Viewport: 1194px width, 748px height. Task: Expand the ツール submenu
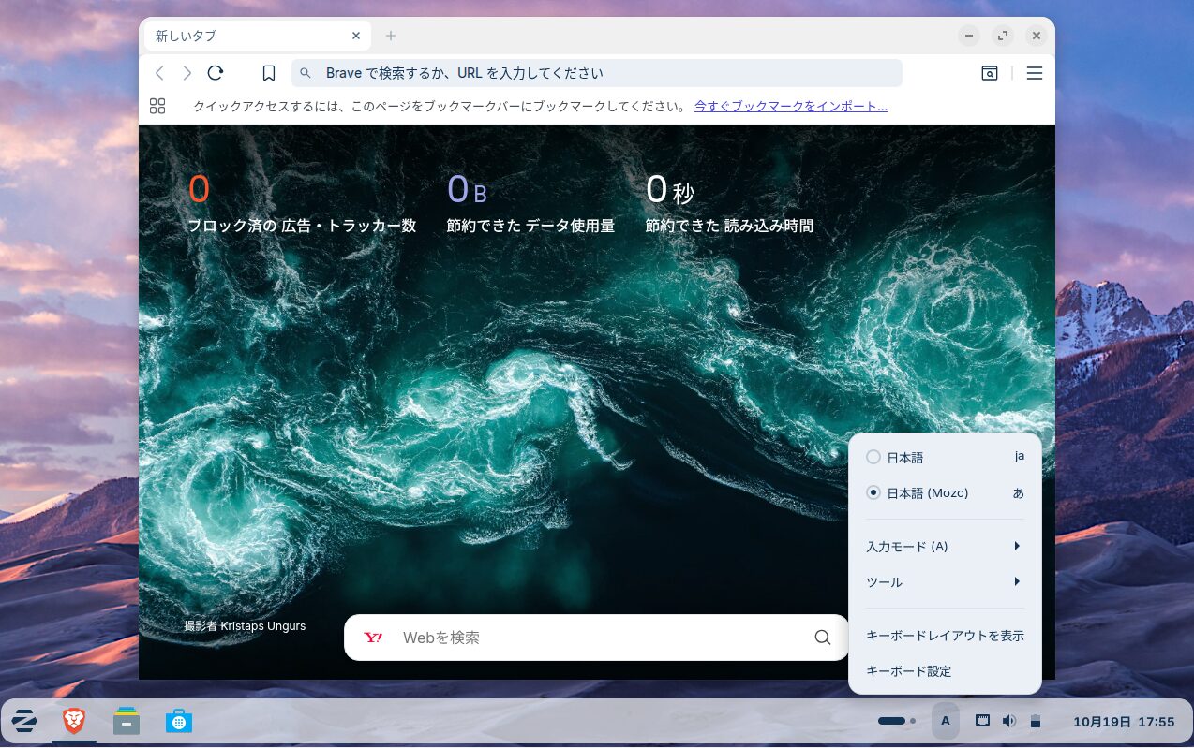pyautogui.click(x=944, y=582)
